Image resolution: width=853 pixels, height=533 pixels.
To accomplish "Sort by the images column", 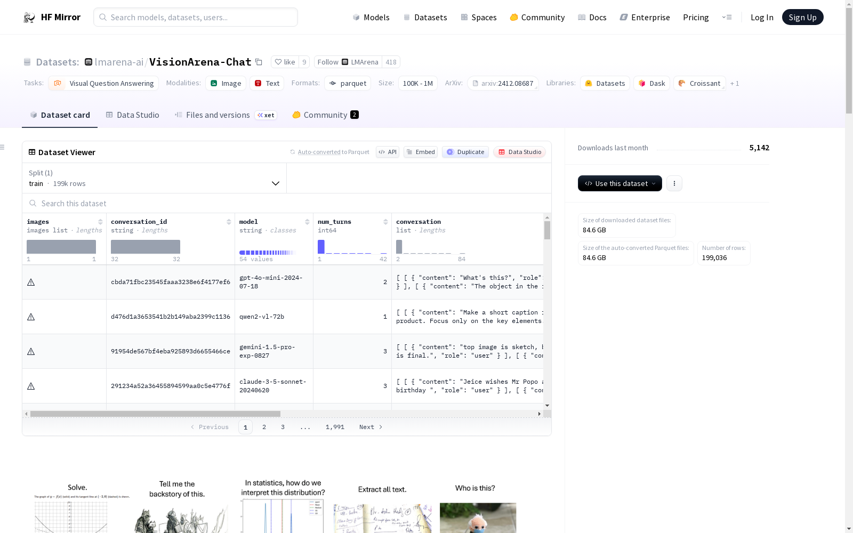I will tap(100, 222).
